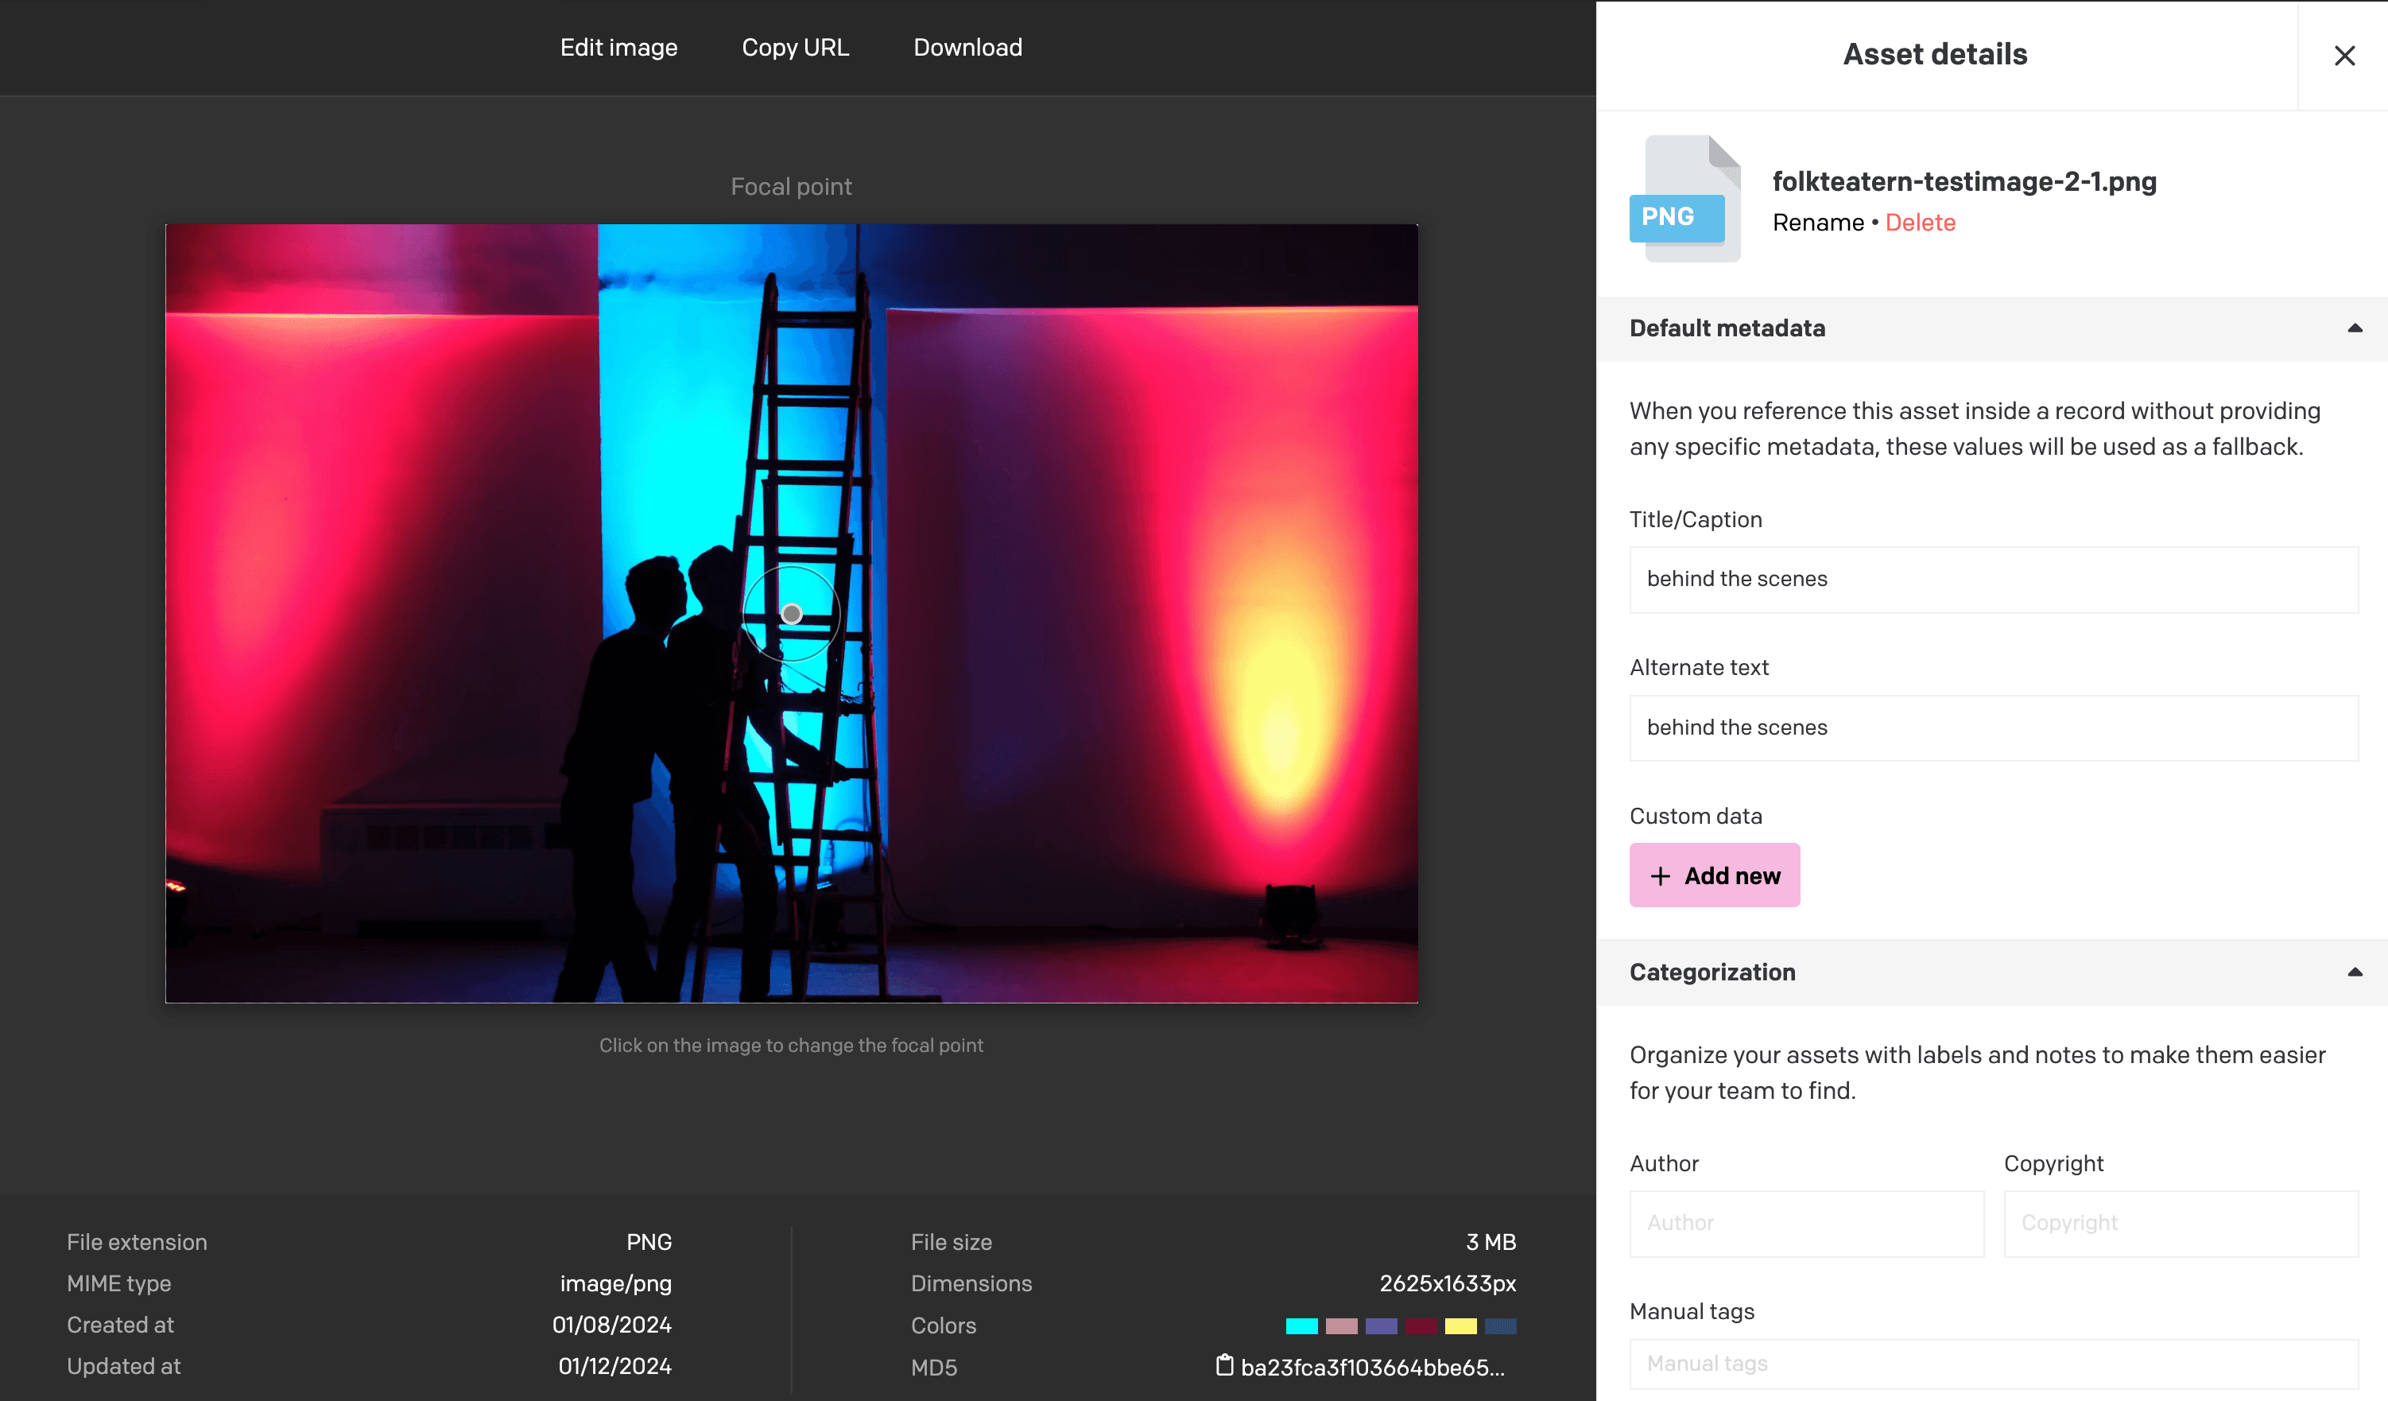Click the Rename file link
The image size is (2388, 1401).
tap(1817, 223)
